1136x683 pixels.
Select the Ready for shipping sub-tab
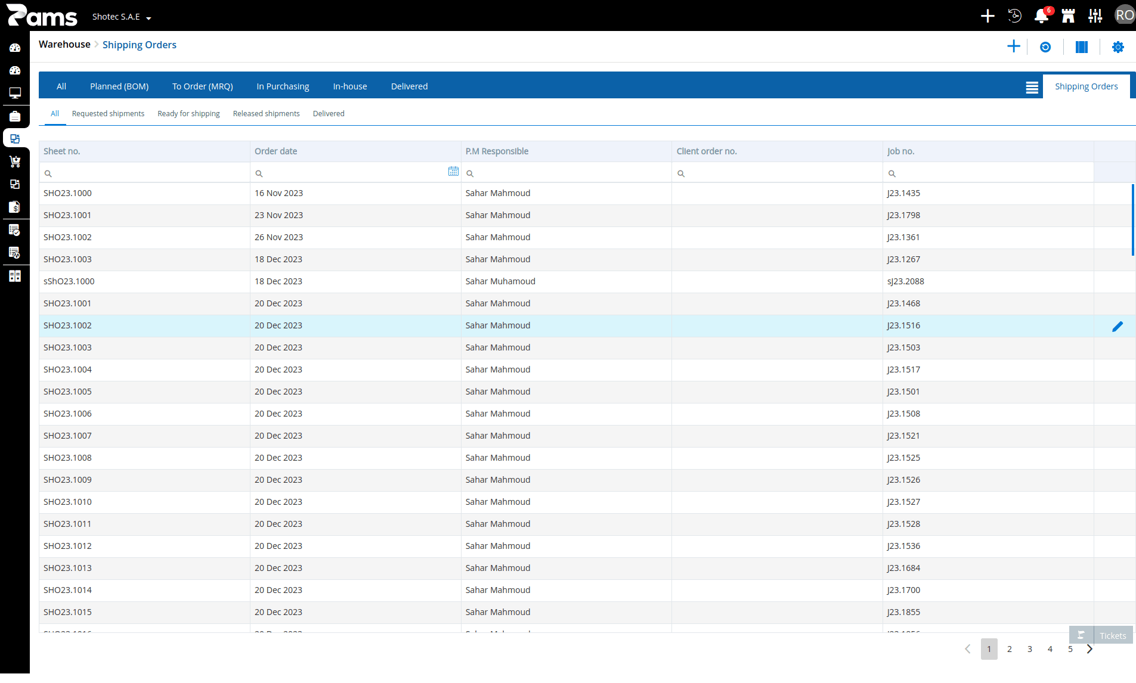tap(188, 113)
